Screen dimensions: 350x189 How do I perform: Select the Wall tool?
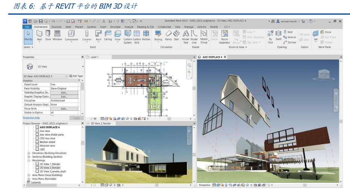40,36
